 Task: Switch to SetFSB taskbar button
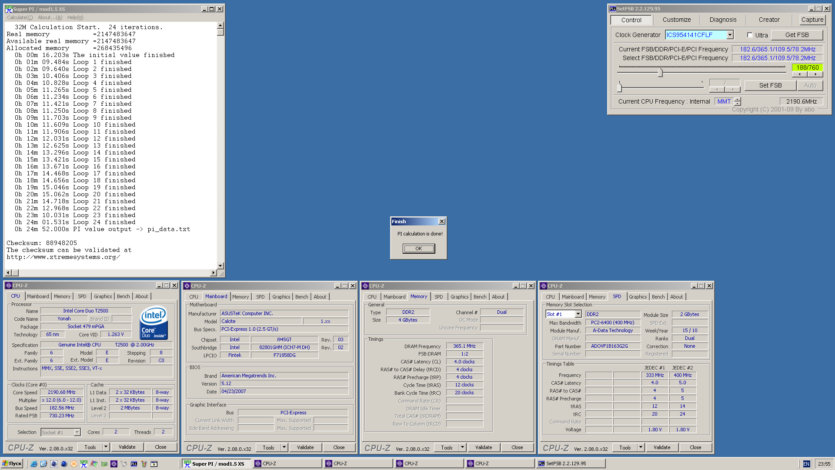pos(571,464)
